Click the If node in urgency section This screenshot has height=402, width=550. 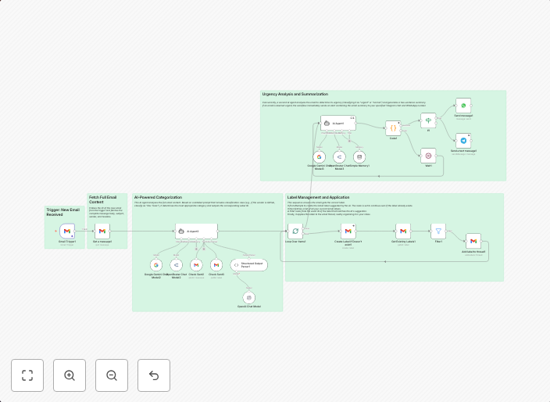click(428, 120)
